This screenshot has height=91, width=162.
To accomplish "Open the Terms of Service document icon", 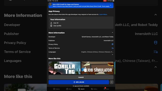I will point(112,48).
